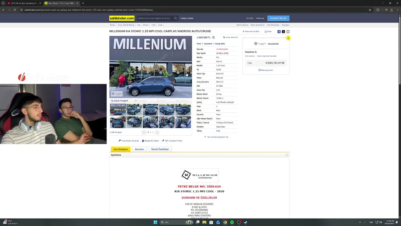
Task: Click the İzmir location link
Action: point(199,44)
